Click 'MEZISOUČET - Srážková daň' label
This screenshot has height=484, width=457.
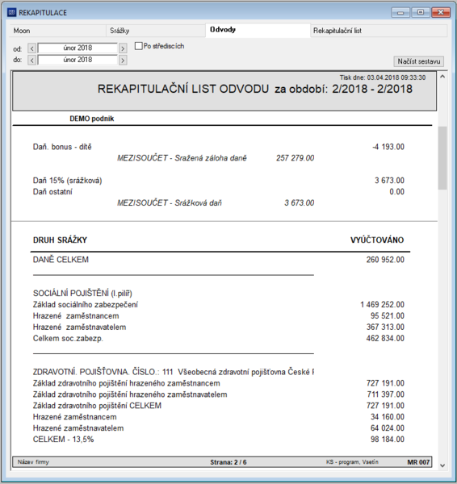coord(170,202)
